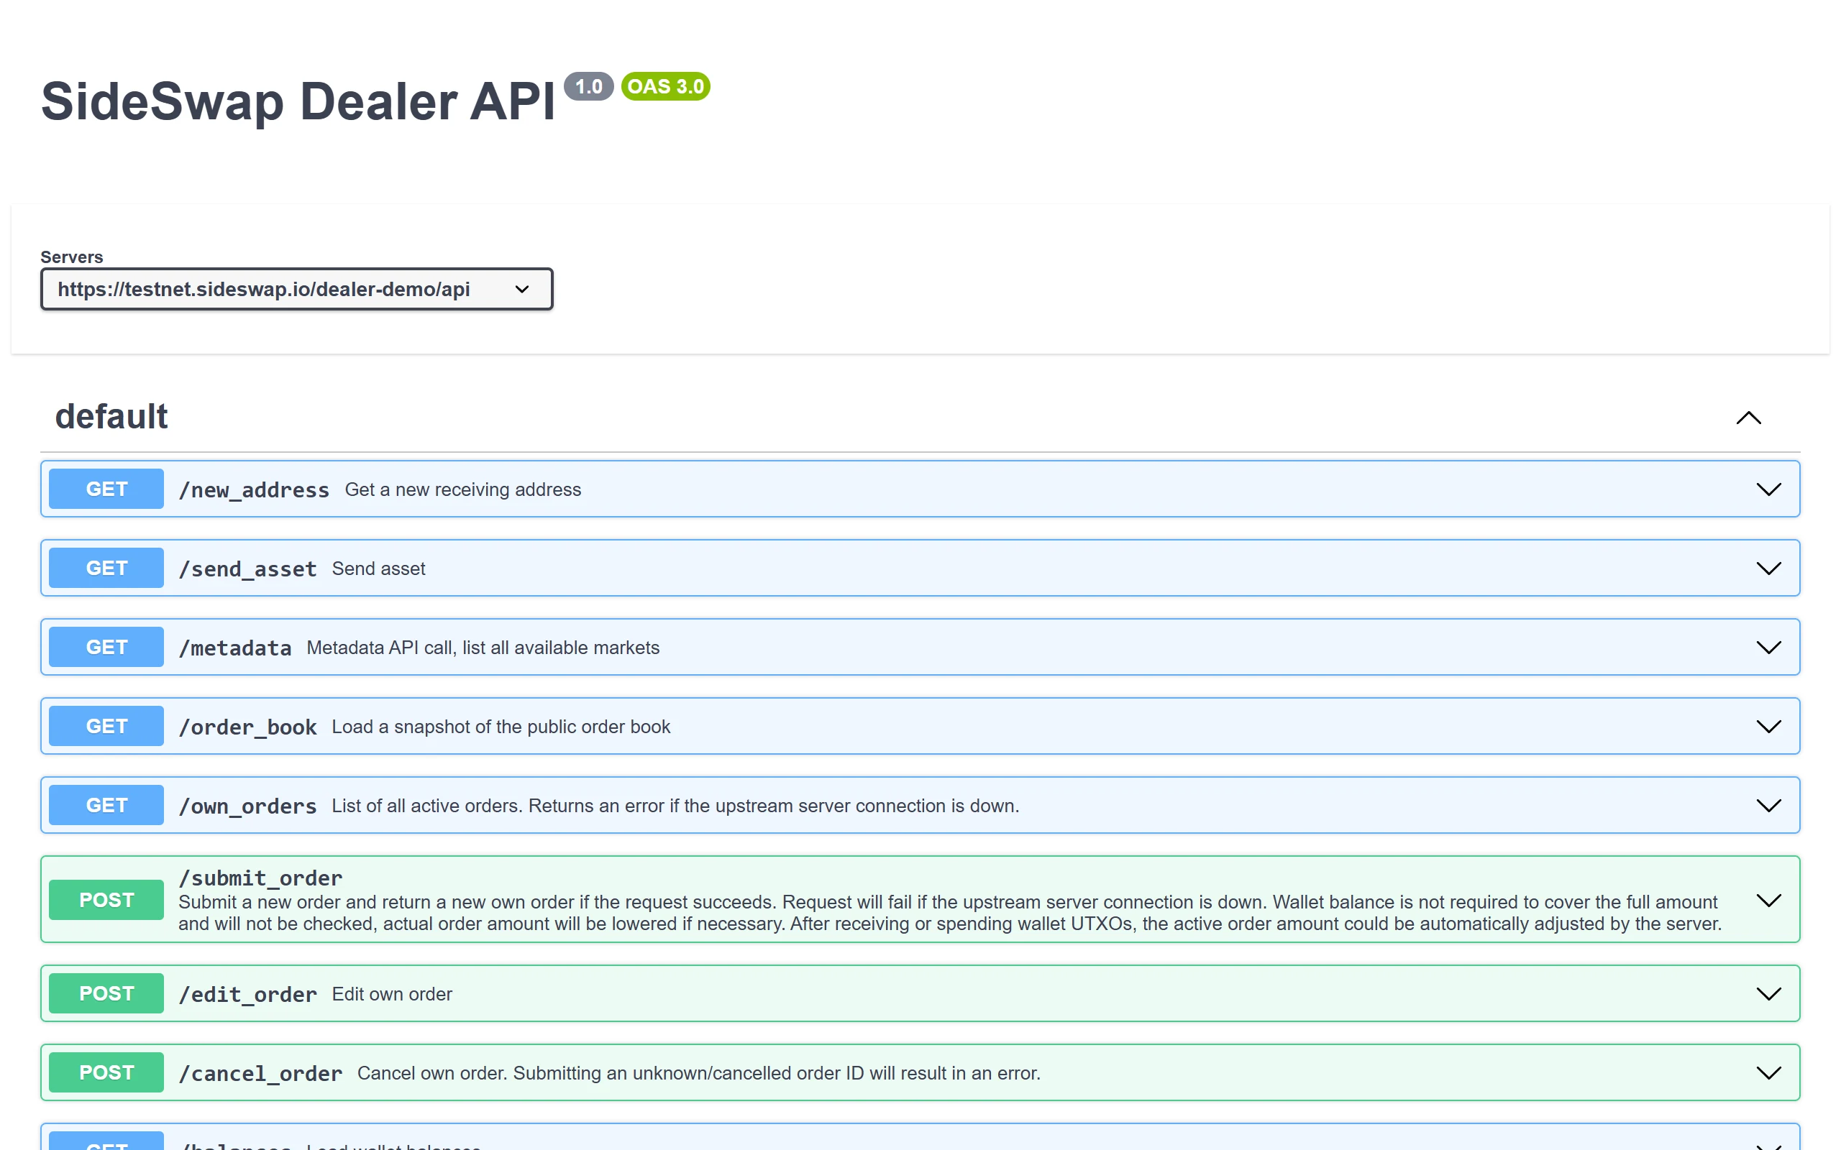Screen dimensions: 1841x1150
Task: Expand the /order_book endpoint chevron
Action: point(1769,727)
